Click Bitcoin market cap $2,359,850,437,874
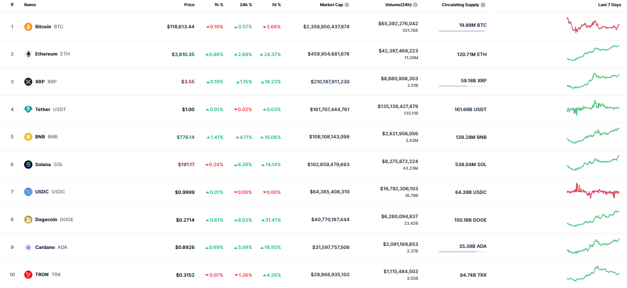 click(x=326, y=27)
